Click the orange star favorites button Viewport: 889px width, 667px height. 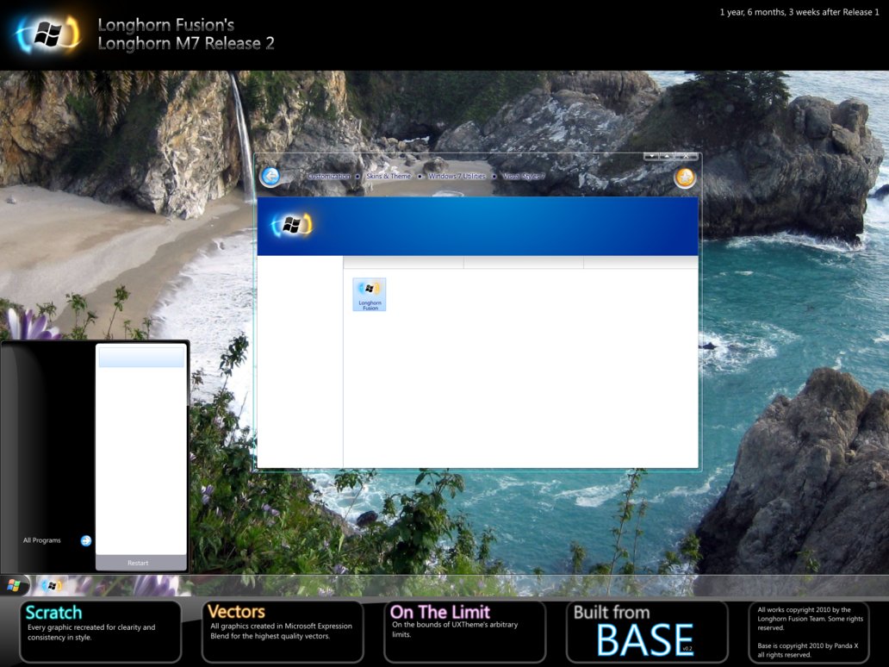685,178
